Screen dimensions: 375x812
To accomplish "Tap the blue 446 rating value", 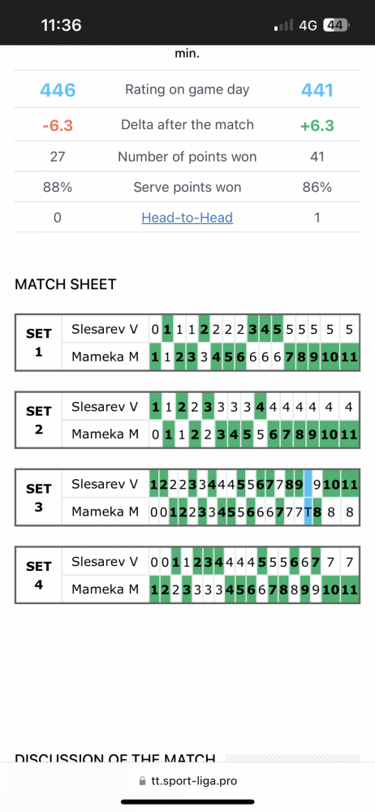I will [x=58, y=90].
